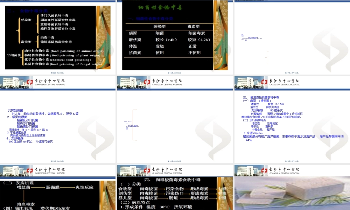Viewport: 350px width, 210px height.
Task: Click the hospital building photo above 肉毒梭菌 slide
Action: (129, 170)
